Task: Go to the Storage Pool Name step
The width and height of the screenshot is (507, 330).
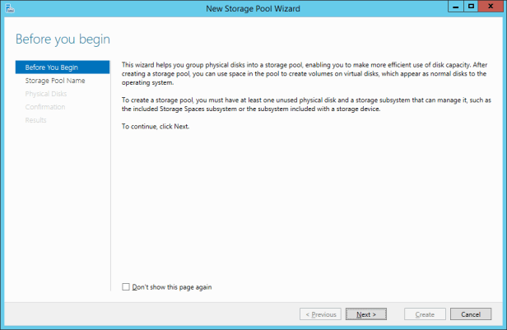Action: [54, 81]
